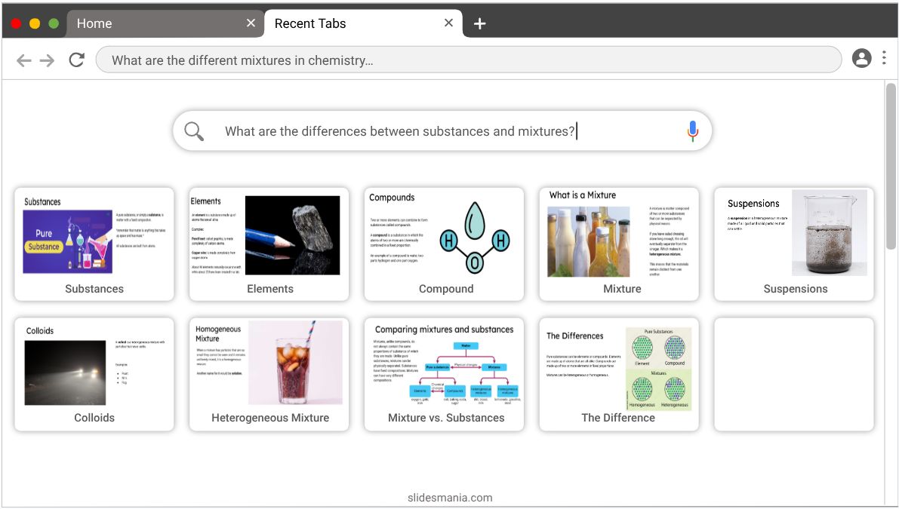Reload the page with the refresh icon

point(76,60)
